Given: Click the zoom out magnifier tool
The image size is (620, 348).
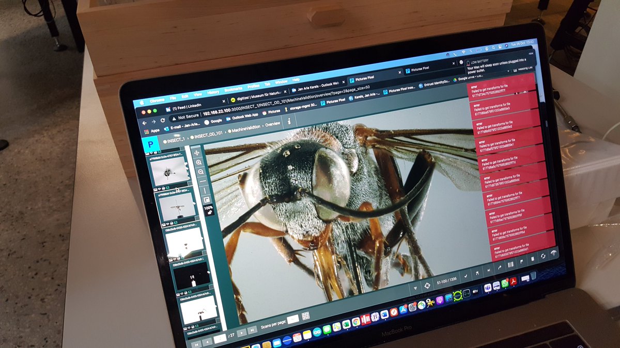Looking at the screenshot, I should point(200,172).
